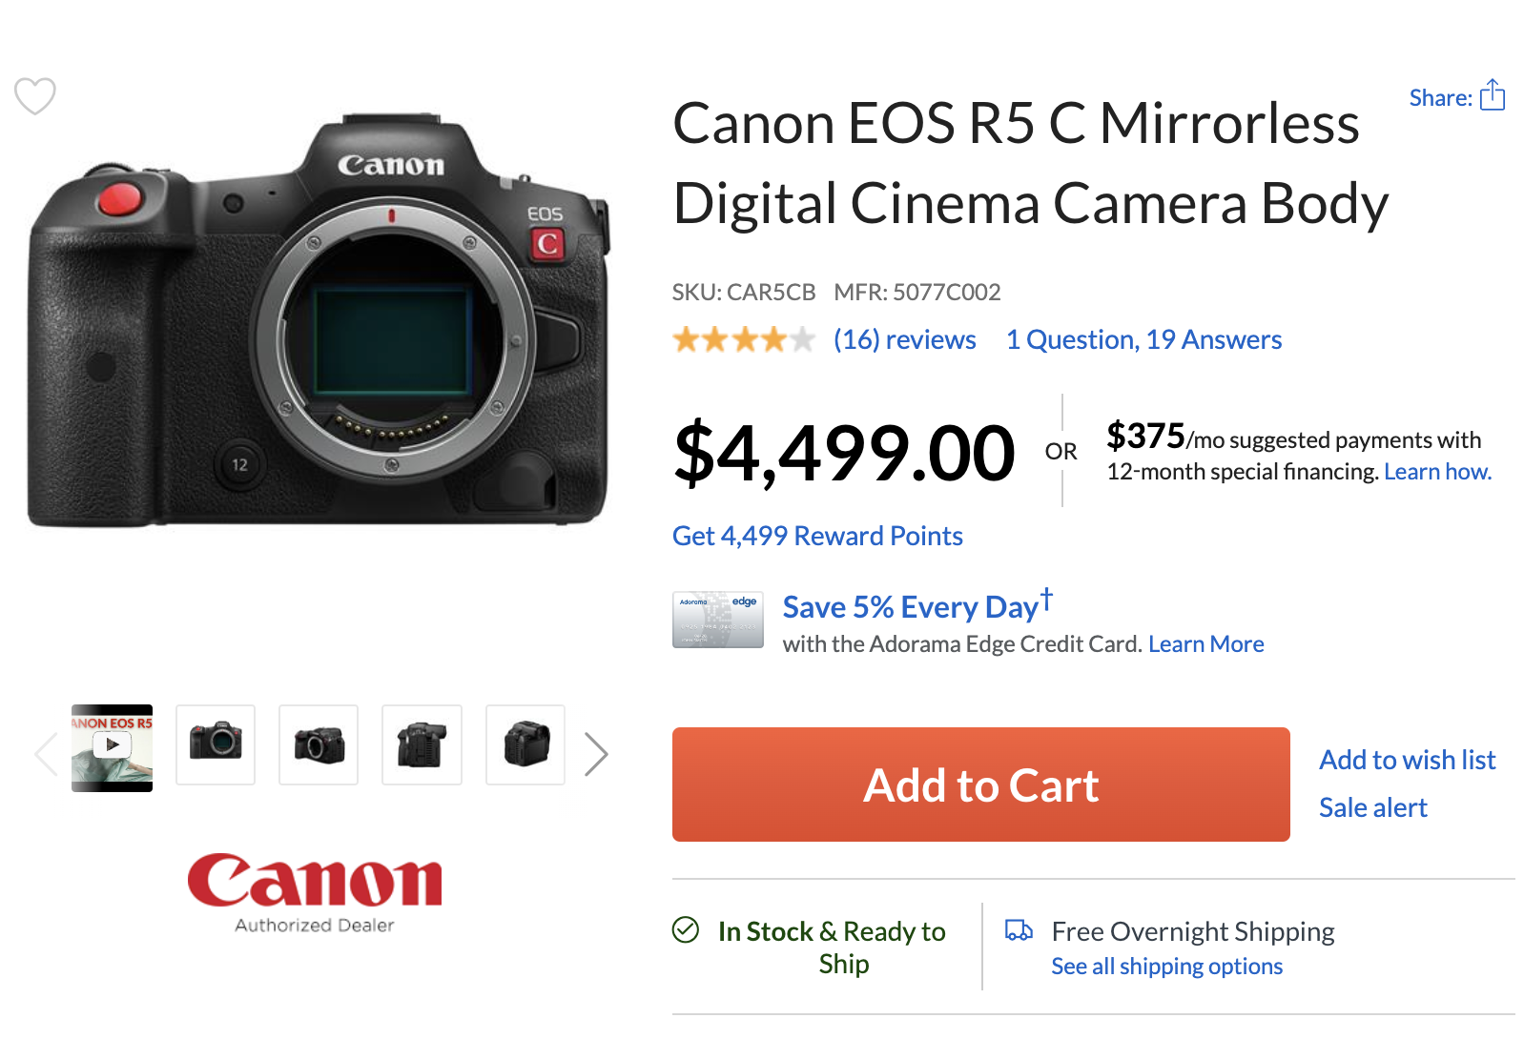The height and width of the screenshot is (1039, 1524).
Task: Click the heart wishlist icon
Action: click(x=35, y=95)
